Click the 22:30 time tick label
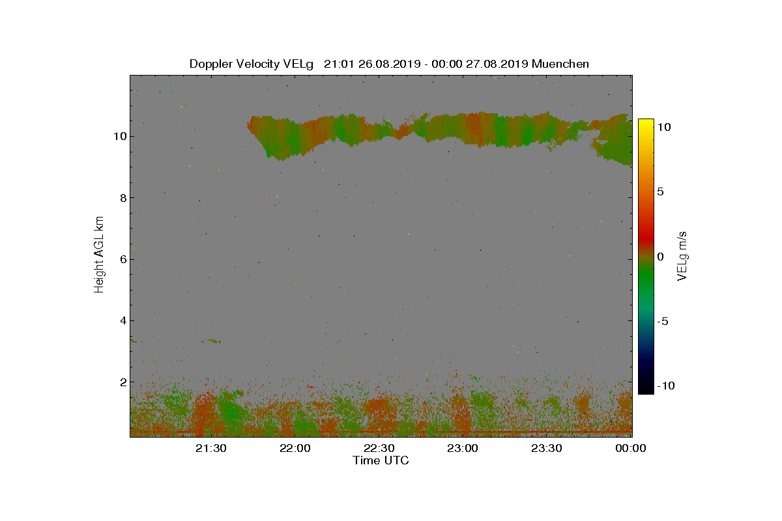This screenshot has height=521, width=782. (379, 448)
